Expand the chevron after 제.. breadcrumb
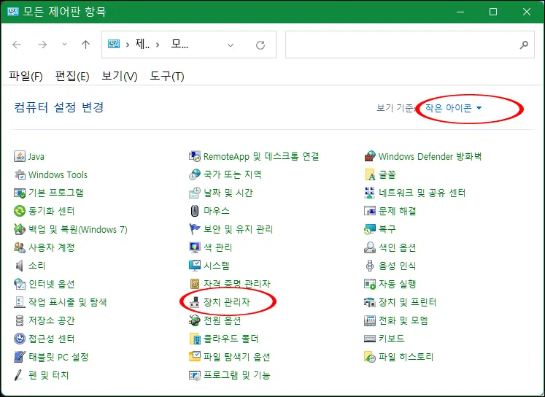The height and width of the screenshot is (397, 545). [158, 45]
